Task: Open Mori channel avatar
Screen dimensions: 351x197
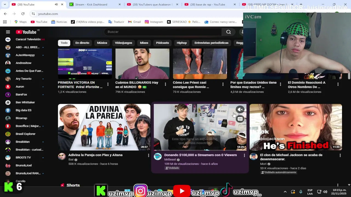Action: [x=253, y=157]
